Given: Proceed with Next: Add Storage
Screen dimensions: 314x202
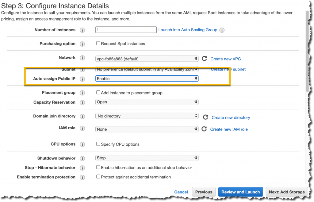Looking at the screenshot, I should [x=287, y=192].
